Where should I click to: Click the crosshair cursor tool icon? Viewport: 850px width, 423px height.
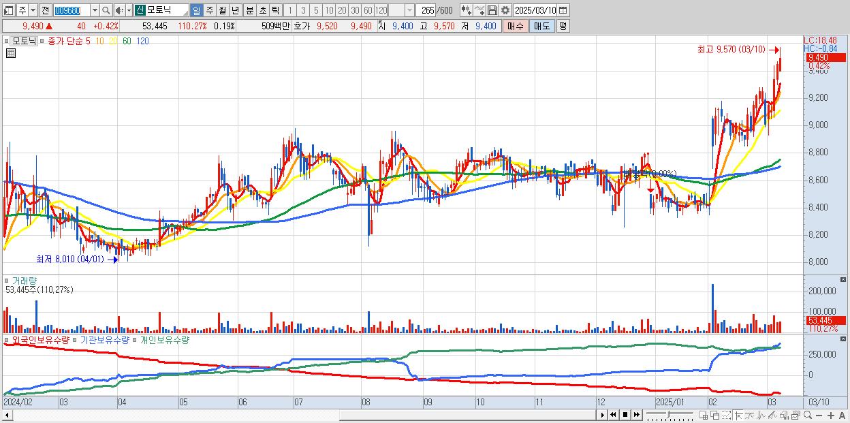click(738, 415)
